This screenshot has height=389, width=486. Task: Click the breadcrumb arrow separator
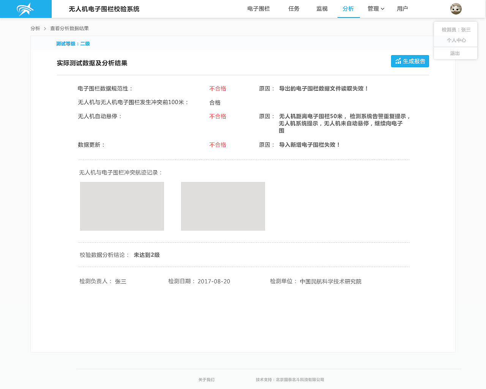point(44,28)
